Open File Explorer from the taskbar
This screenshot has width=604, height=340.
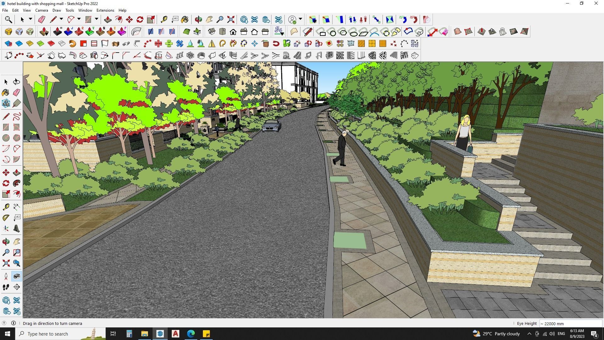pyautogui.click(x=144, y=334)
